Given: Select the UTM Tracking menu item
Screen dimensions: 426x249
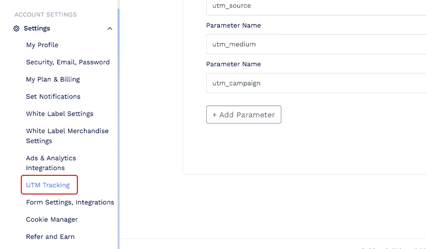Looking at the screenshot, I should click(x=48, y=185).
